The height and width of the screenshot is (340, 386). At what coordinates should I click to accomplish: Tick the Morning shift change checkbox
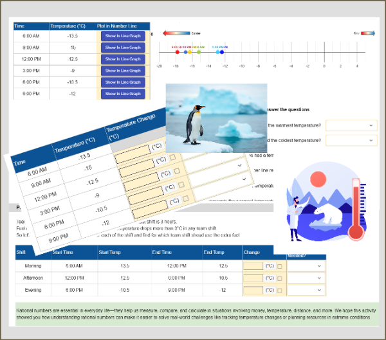pos(280,266)
